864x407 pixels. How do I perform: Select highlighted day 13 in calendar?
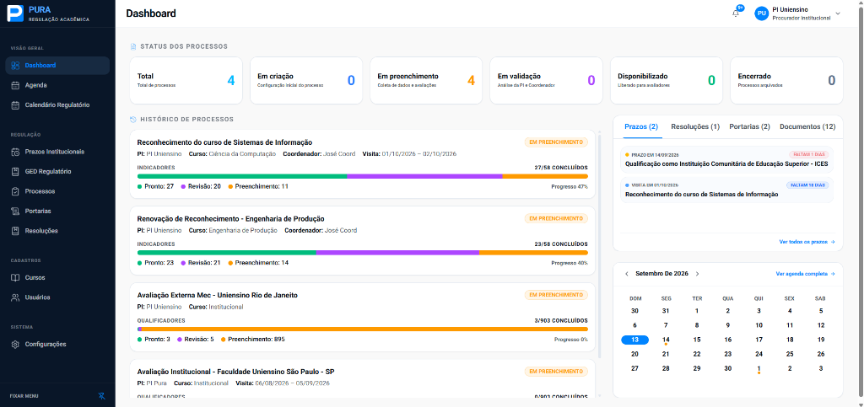pos(634,340)
